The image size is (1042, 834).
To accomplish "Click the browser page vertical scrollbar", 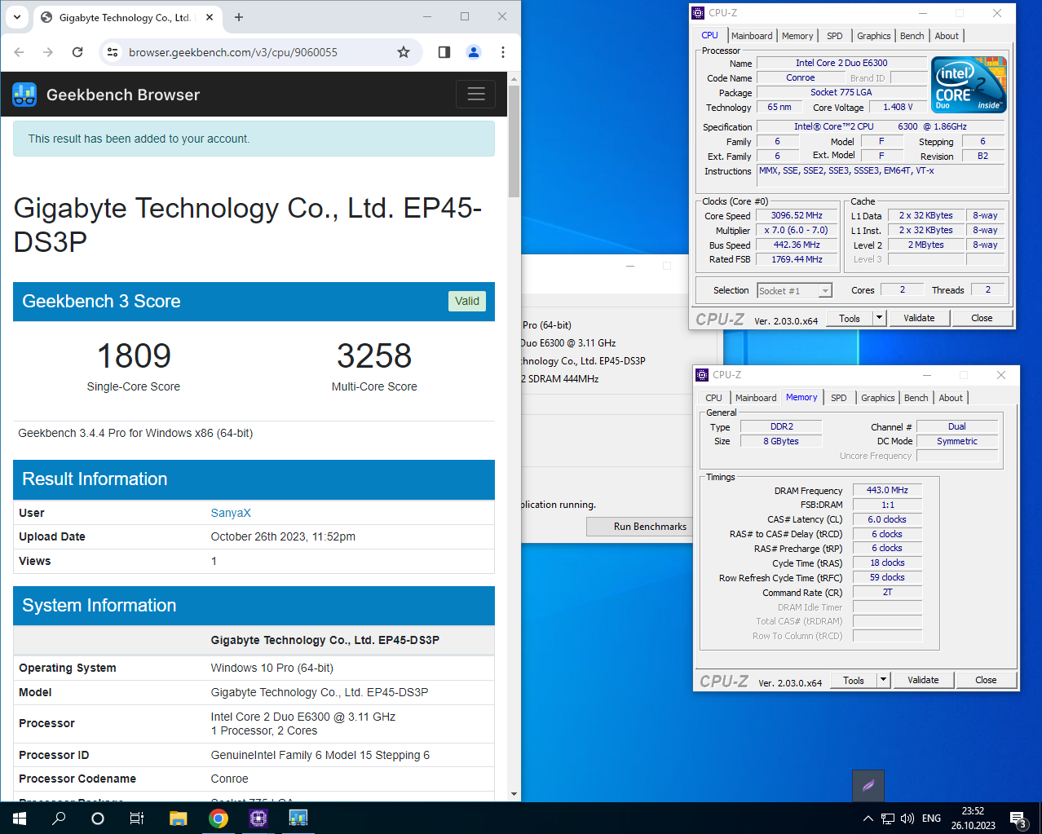I will [x=514, y=143].
